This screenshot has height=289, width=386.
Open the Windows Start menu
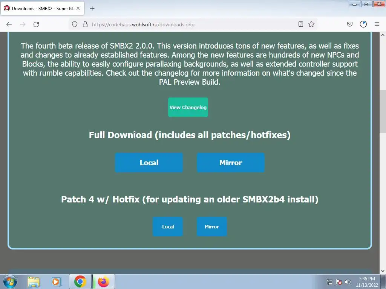click(x=10, y=281)
